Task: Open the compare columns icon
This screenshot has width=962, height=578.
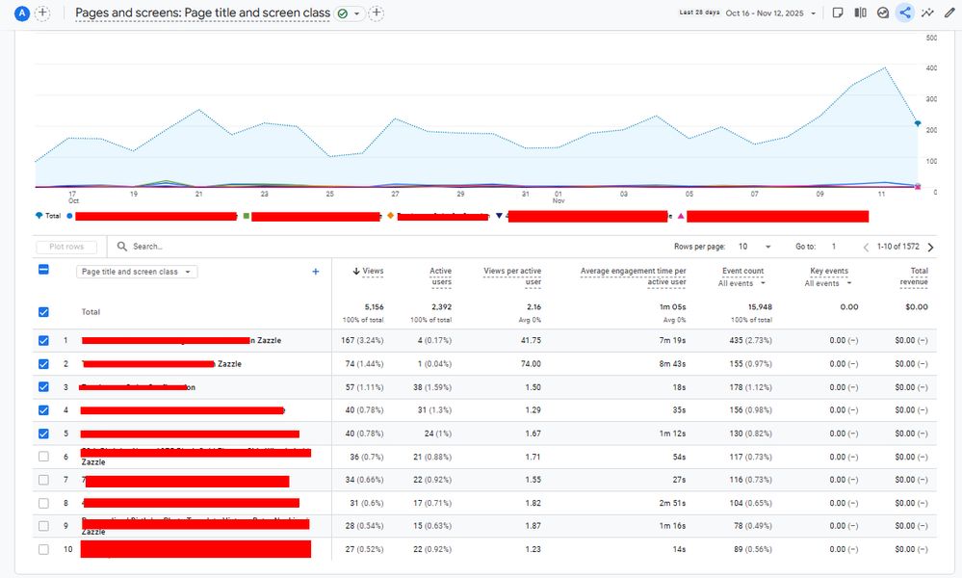Action: coord(860,13)
